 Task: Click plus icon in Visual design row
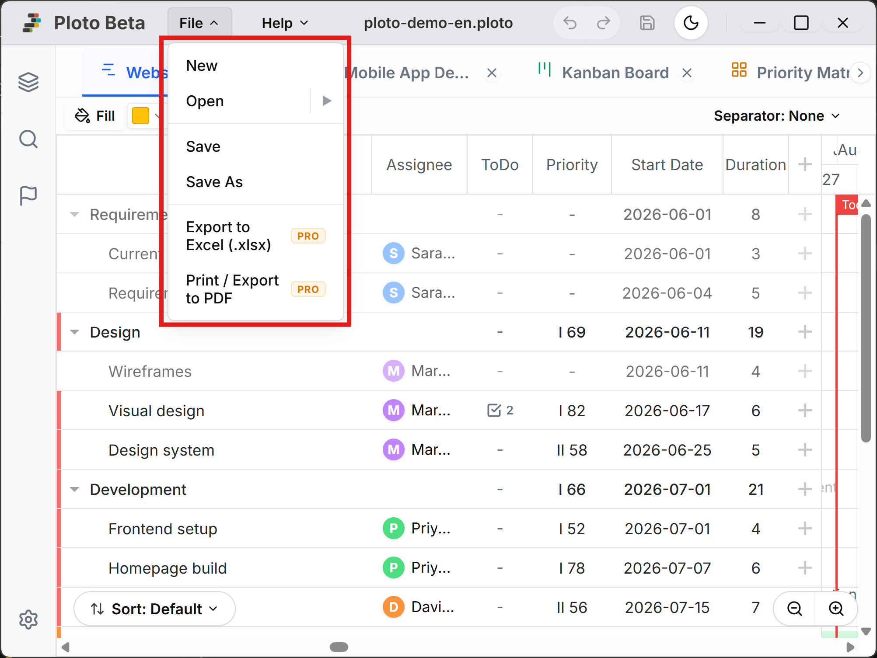805,411
